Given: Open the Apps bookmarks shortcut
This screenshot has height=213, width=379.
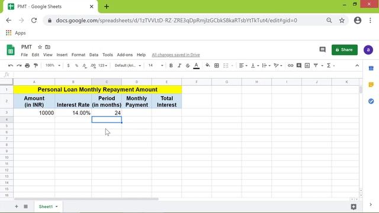Looking at the screenshot, I should (16, 33).
